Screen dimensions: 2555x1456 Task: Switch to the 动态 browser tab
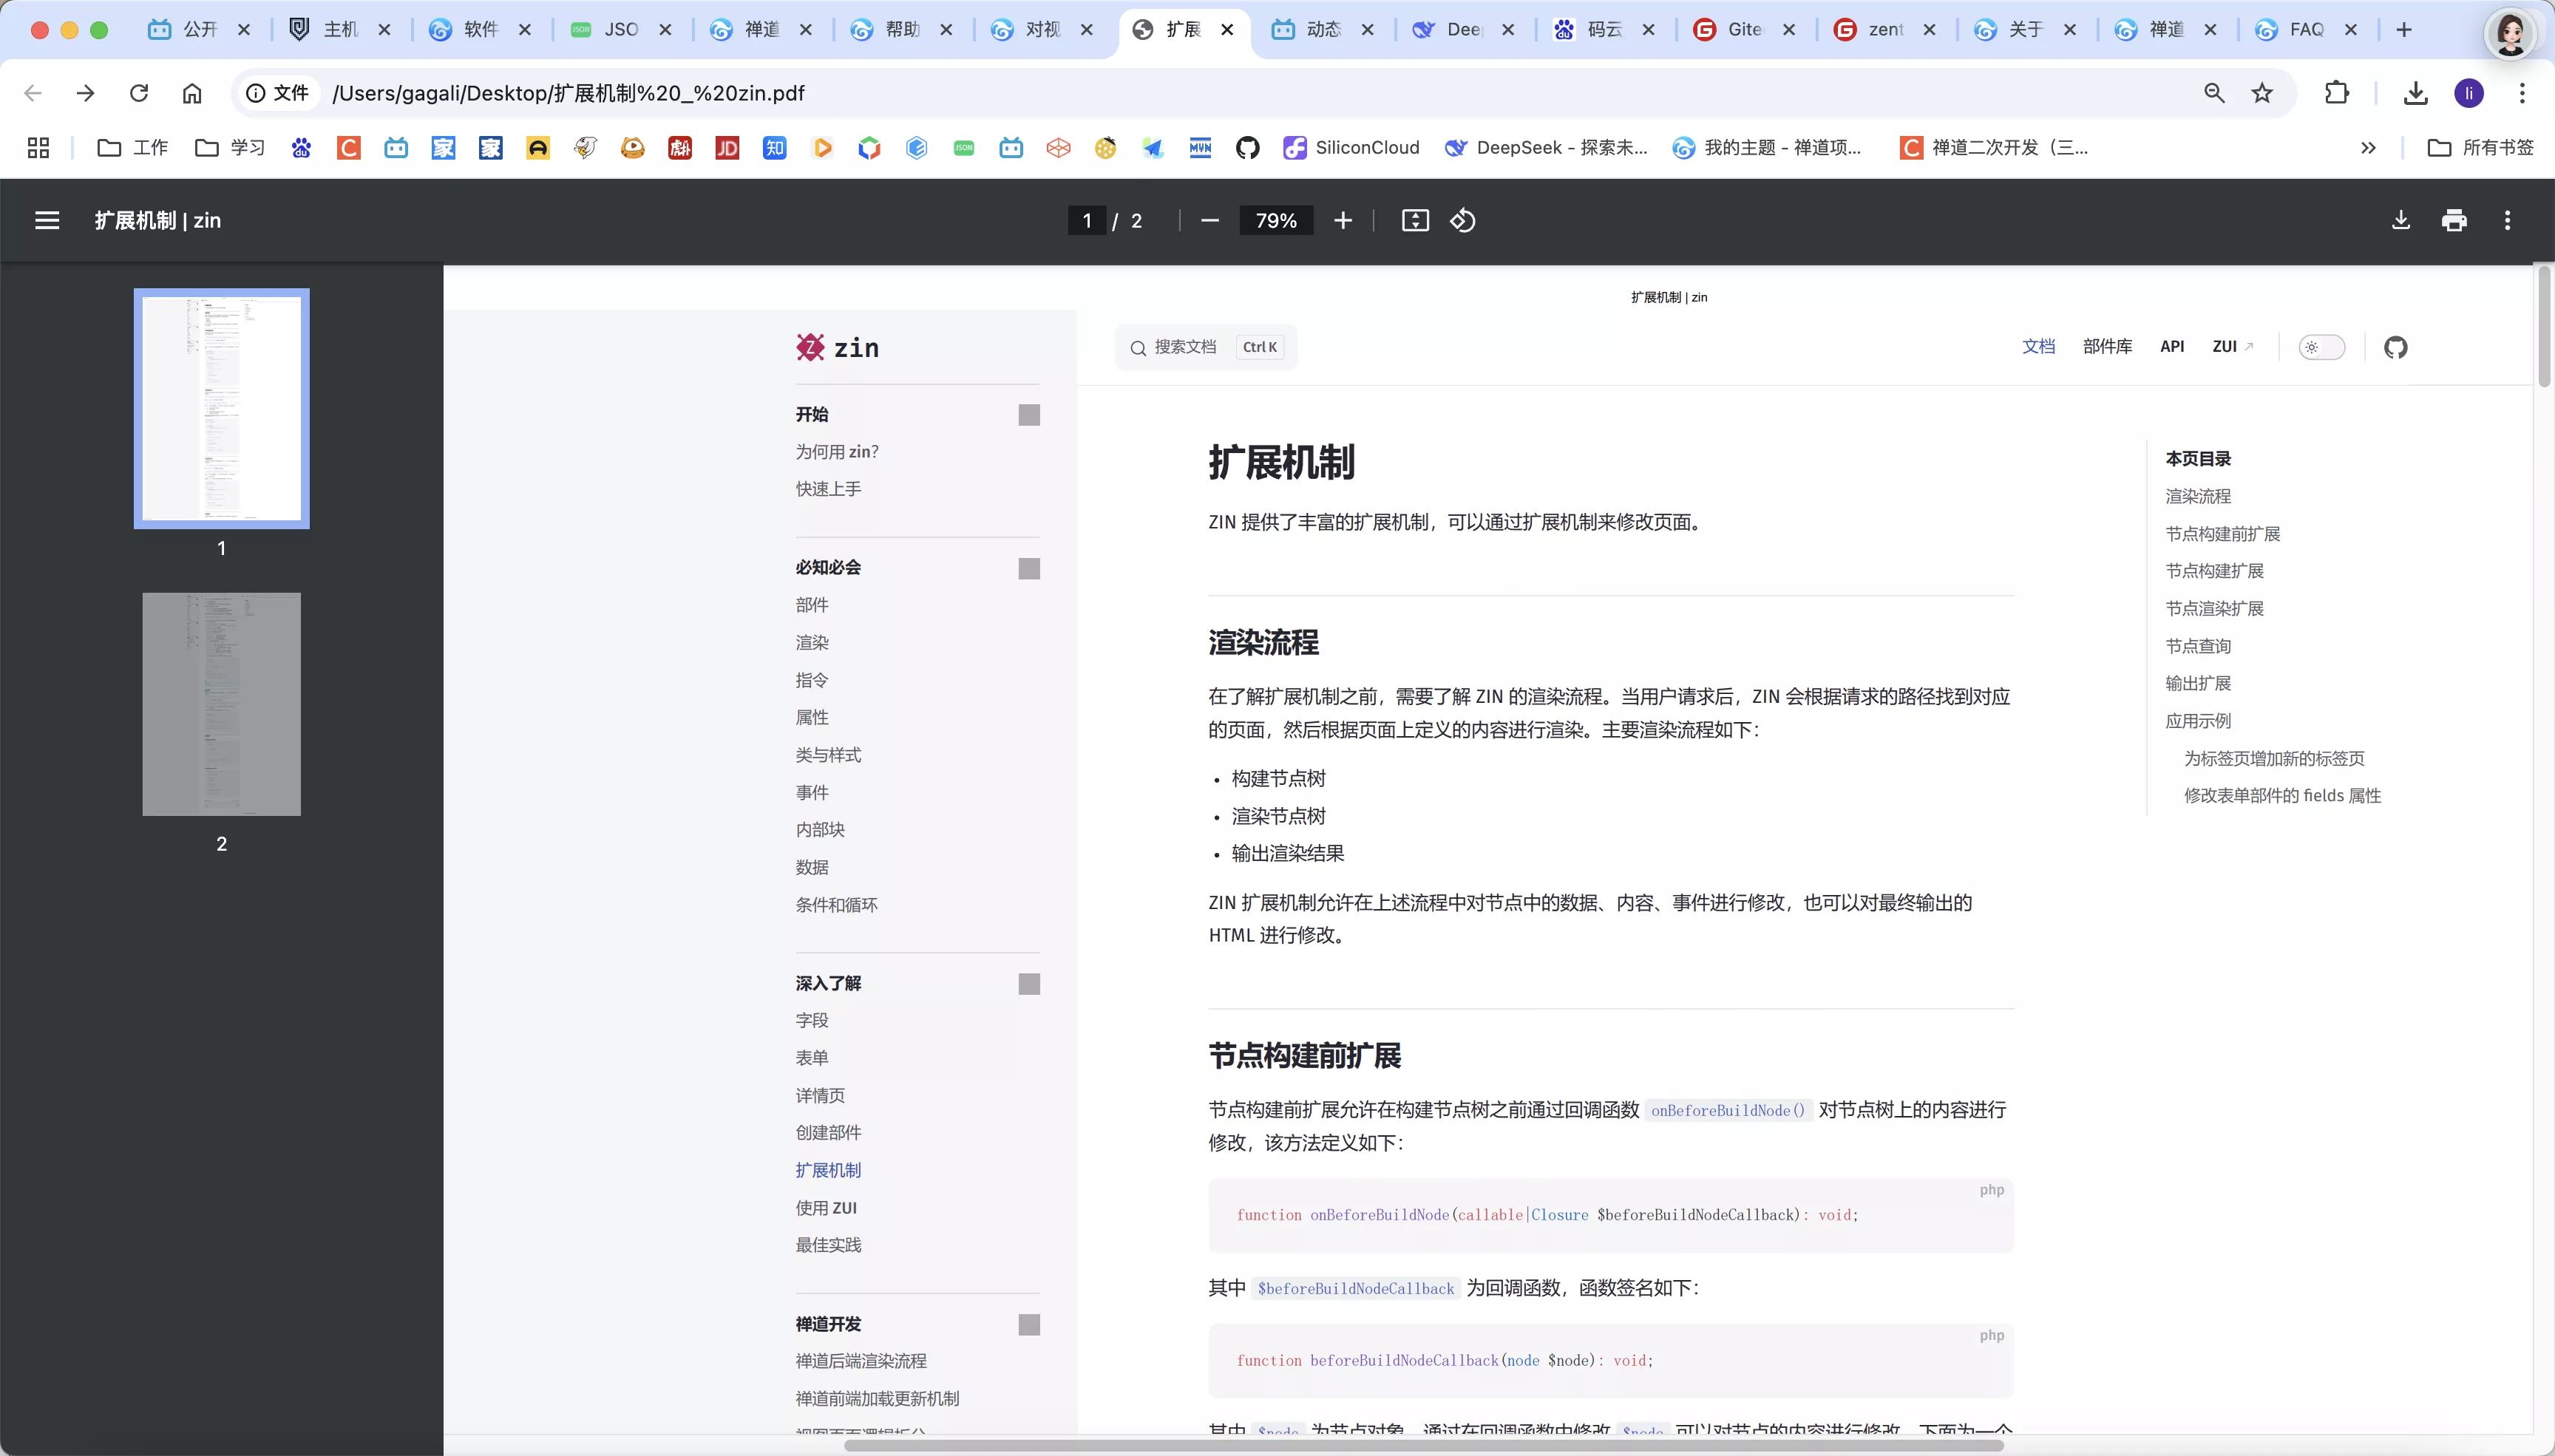tap(1322, 30)
